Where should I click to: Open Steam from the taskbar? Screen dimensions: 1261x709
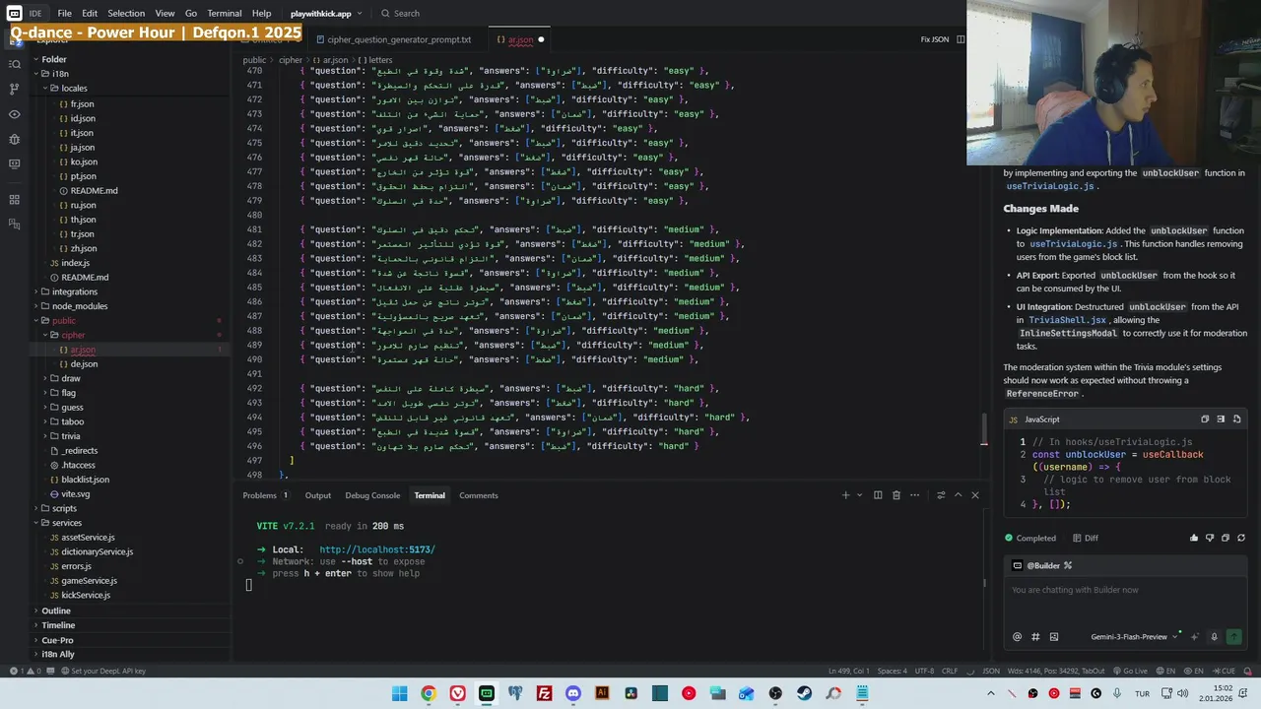click(804, 693)
